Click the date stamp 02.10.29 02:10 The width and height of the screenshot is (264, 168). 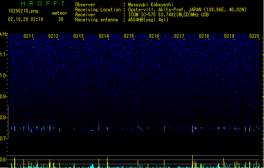click(x=26, y=19)
